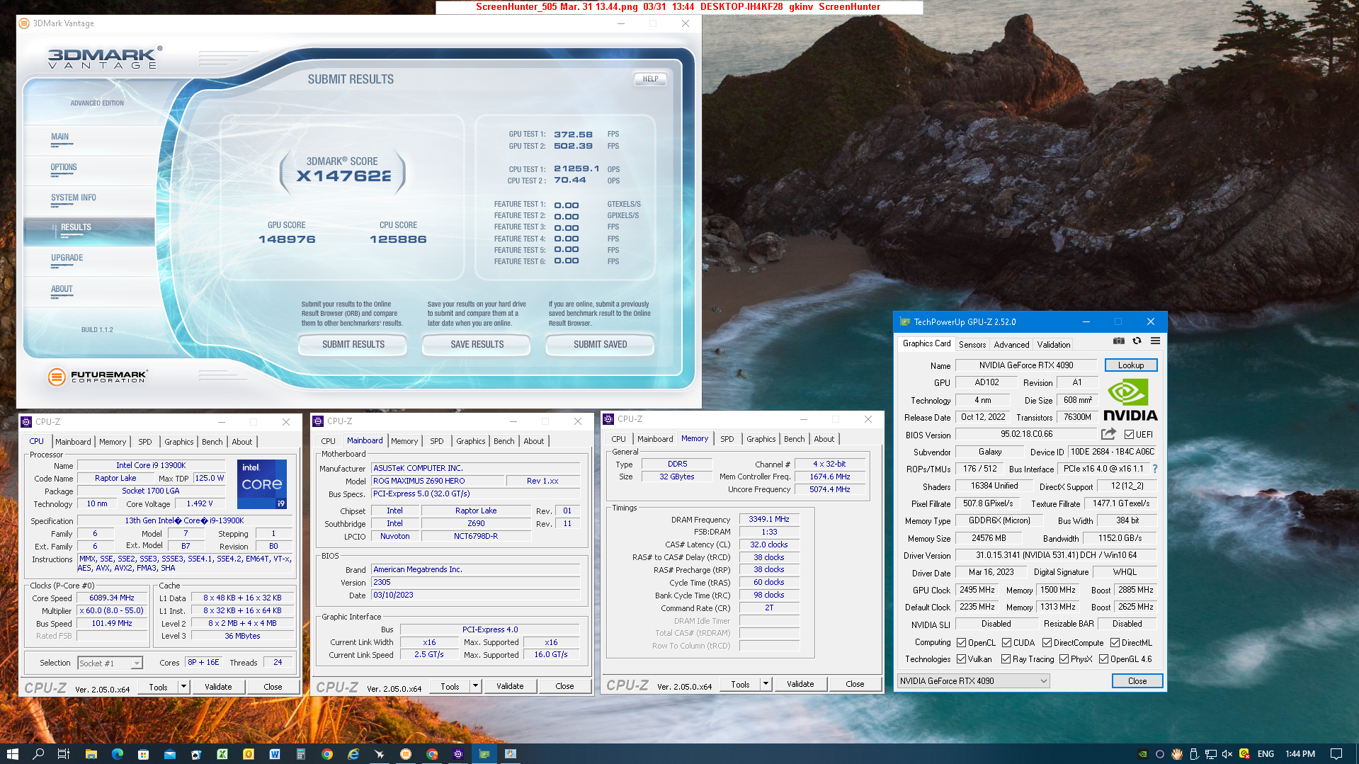Toggle the PhysX checkbox
This screenshot has height=764, width=1359.
pyautogui.click(x=1064, y=659)
